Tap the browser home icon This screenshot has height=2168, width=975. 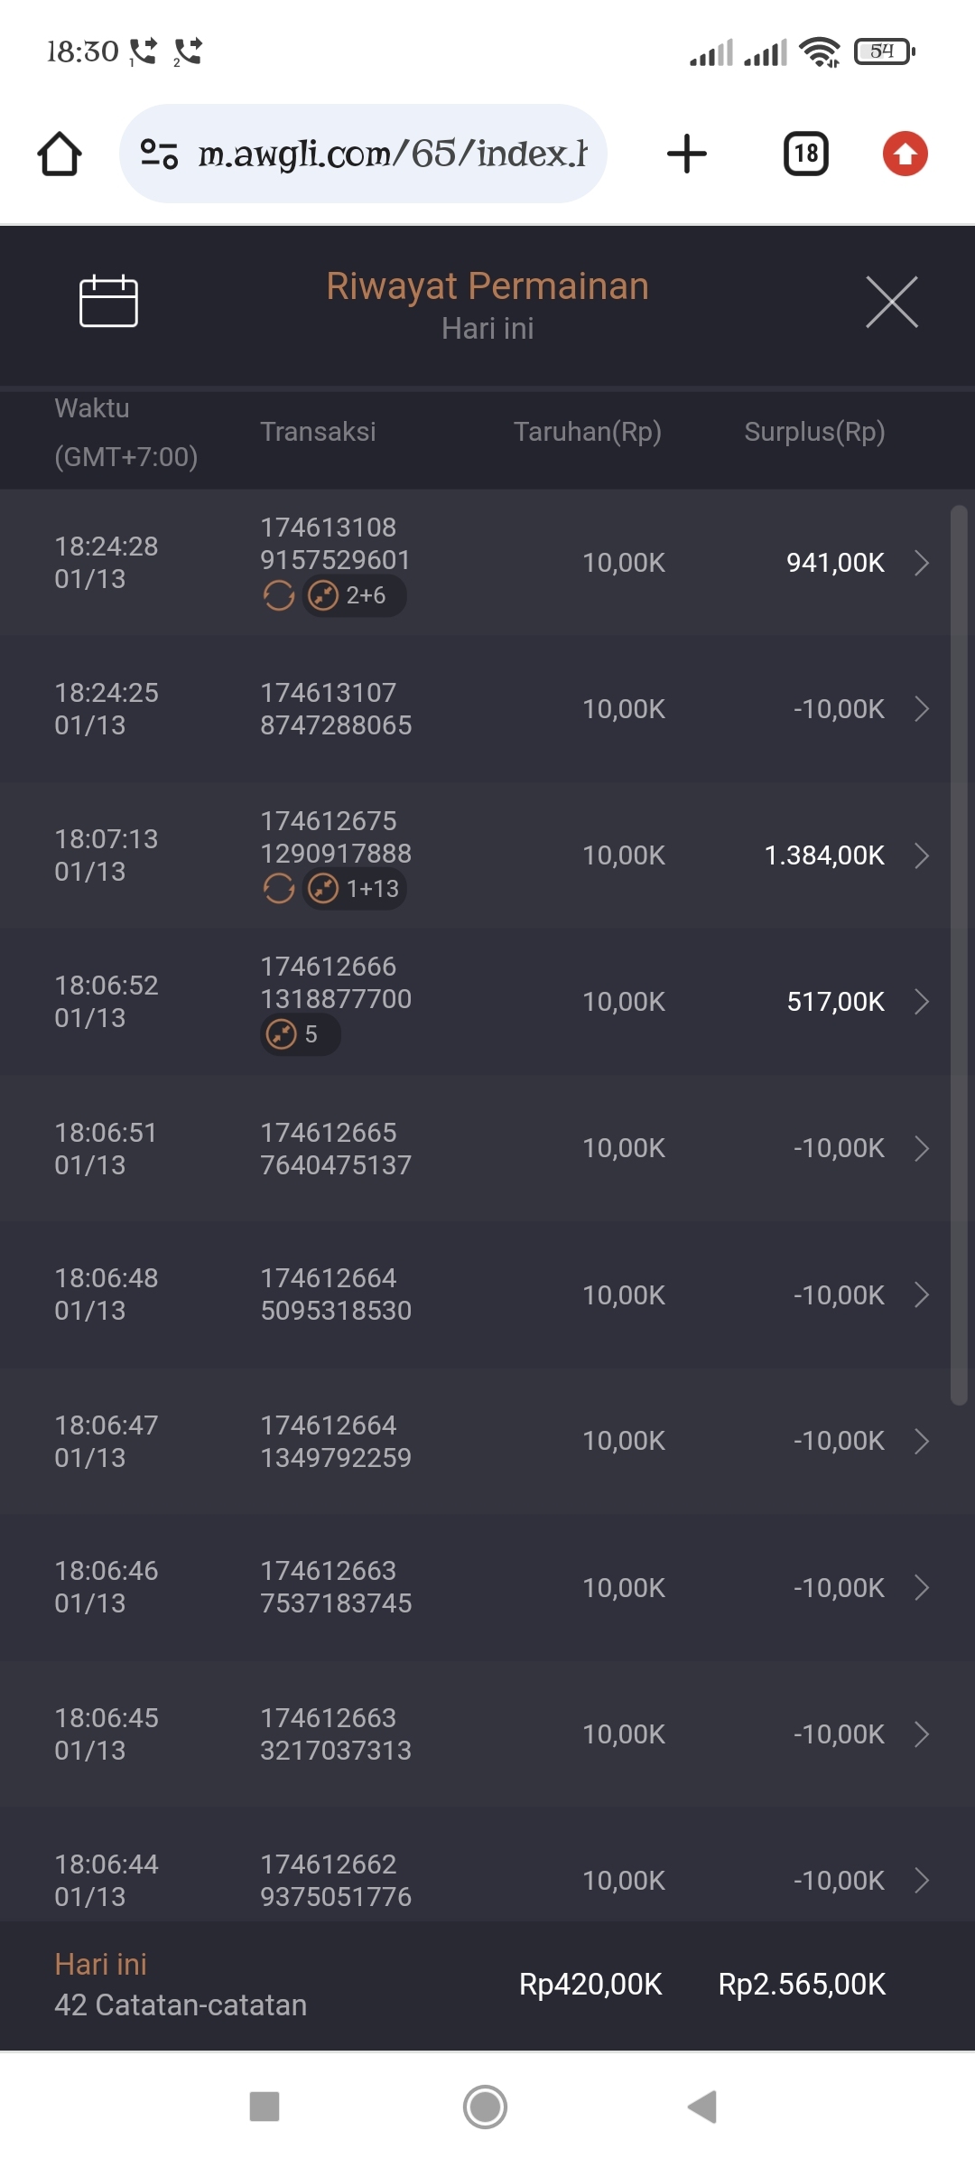[60, 154]
